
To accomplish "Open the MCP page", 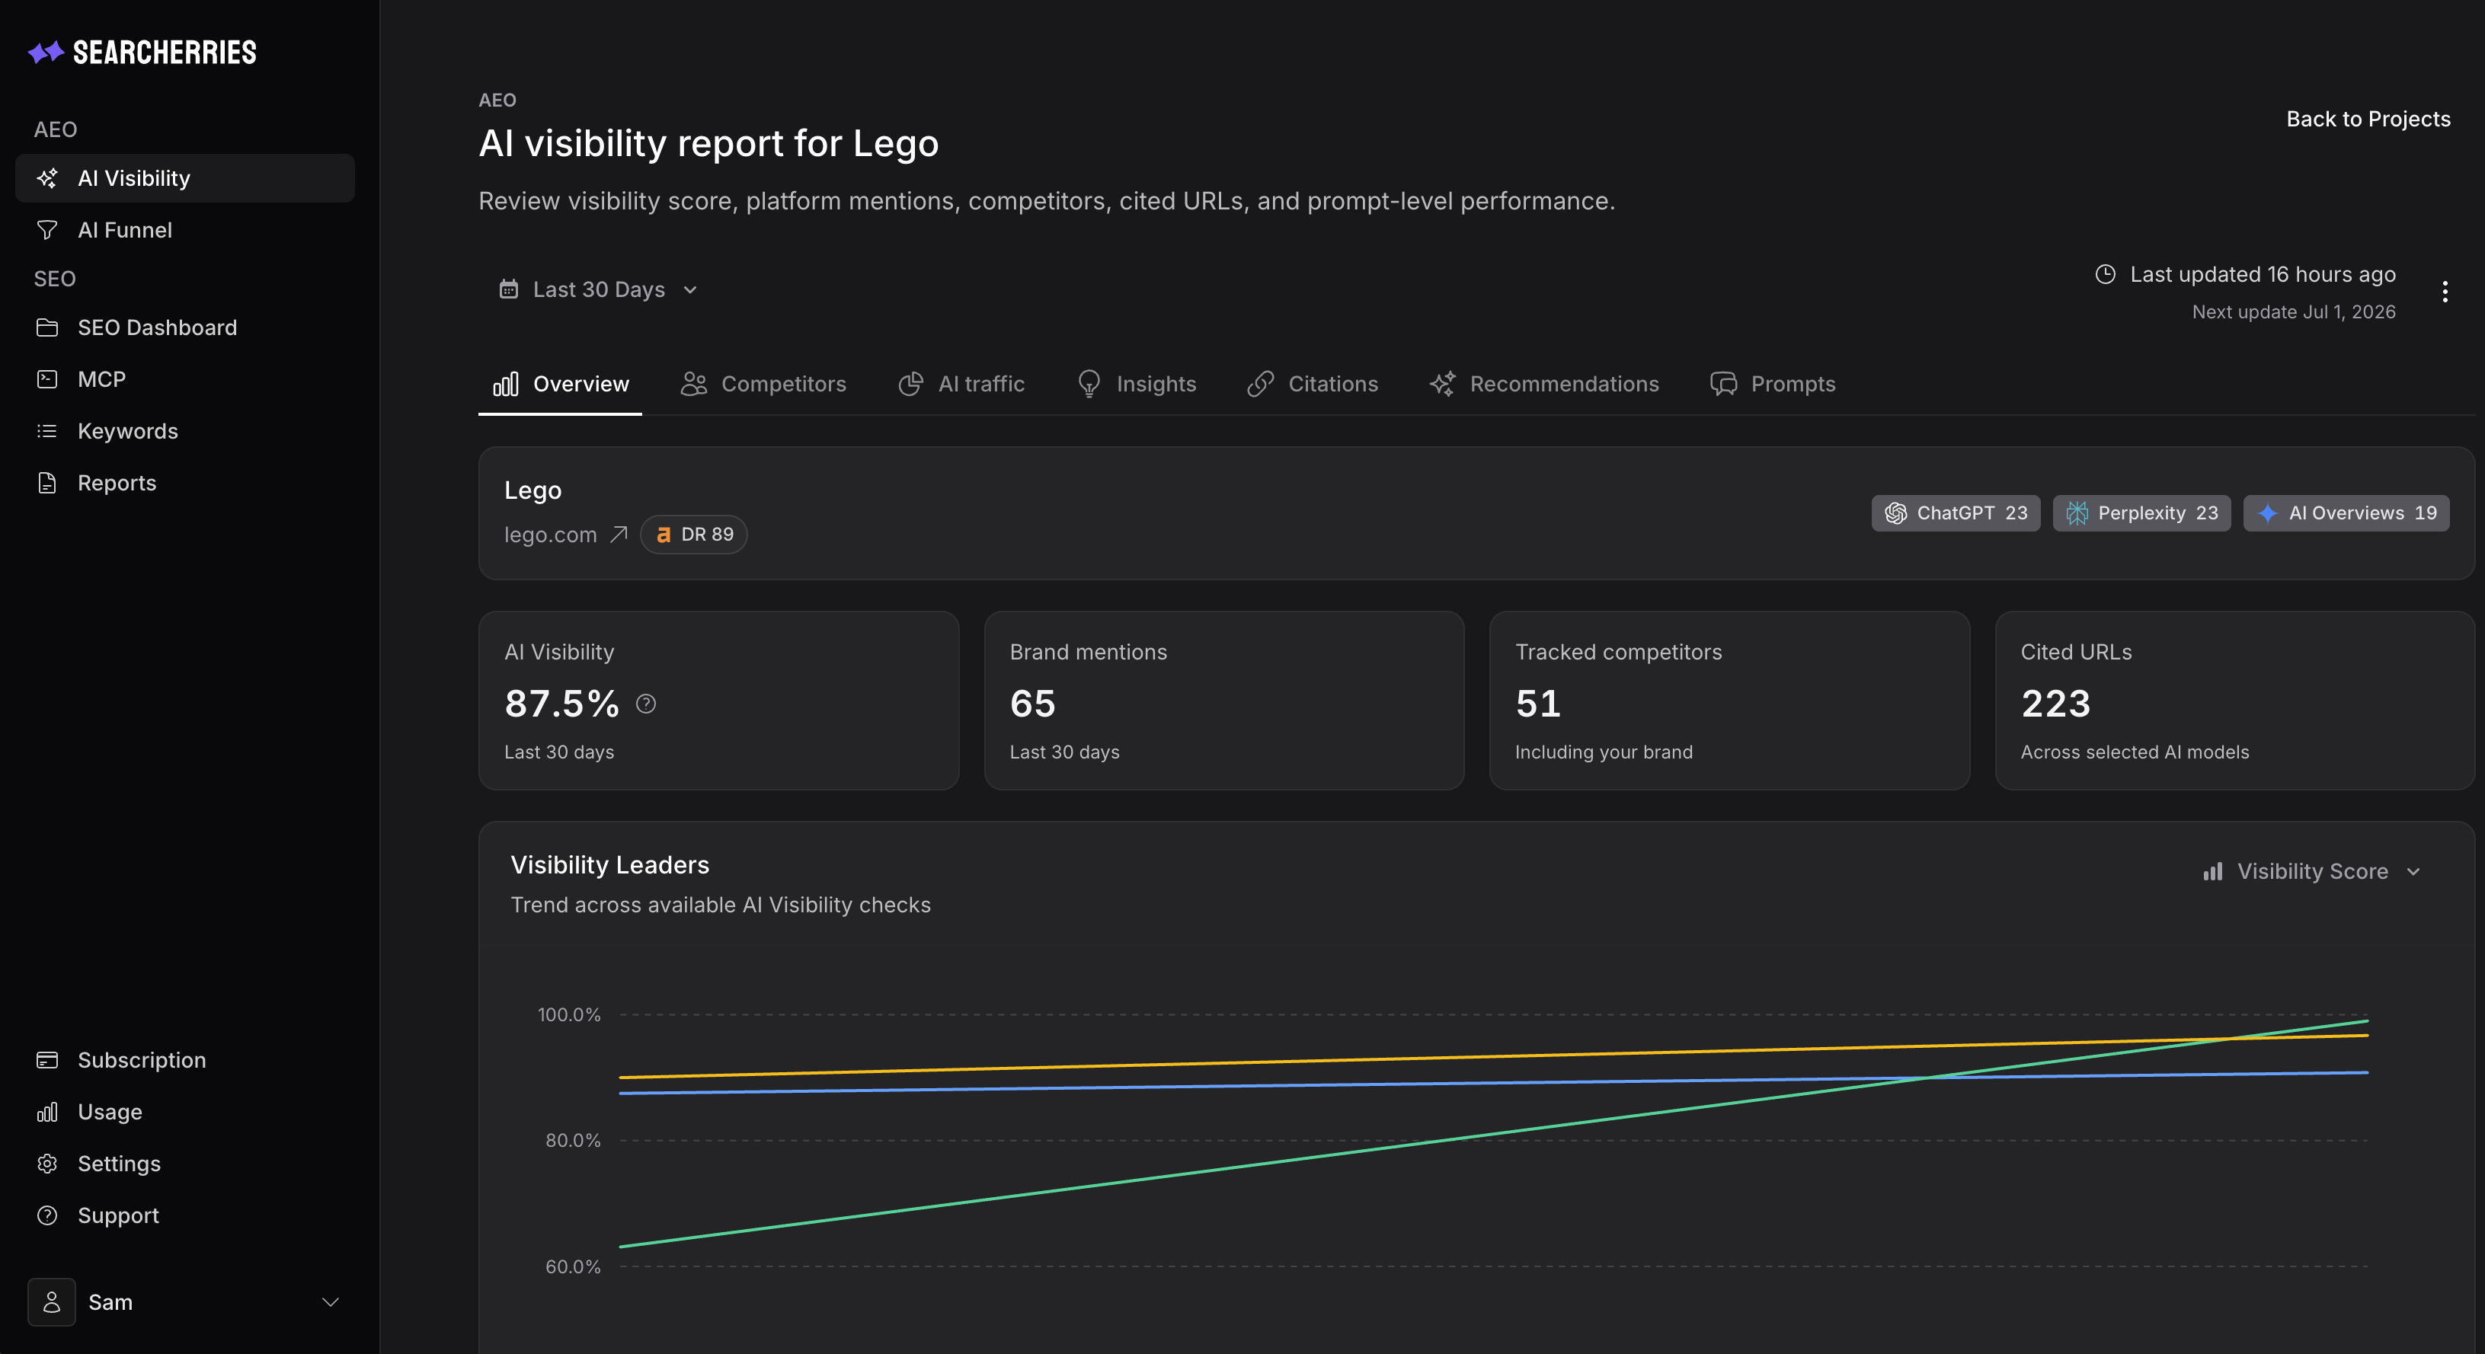I will [185, 380].
